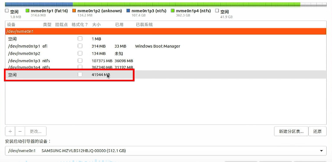Click green nvme0n1p4 (ntfs) legend swatch

pos(172,11)
